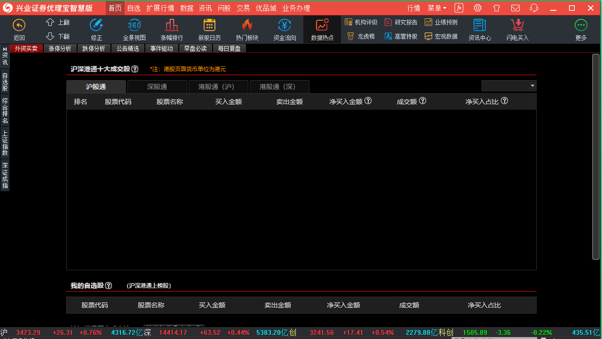The height and width of the screenshot is (339, 602).
Task: Click the 修正 correction pencil button
Action: pyautogui.click(x=96, y=24)
